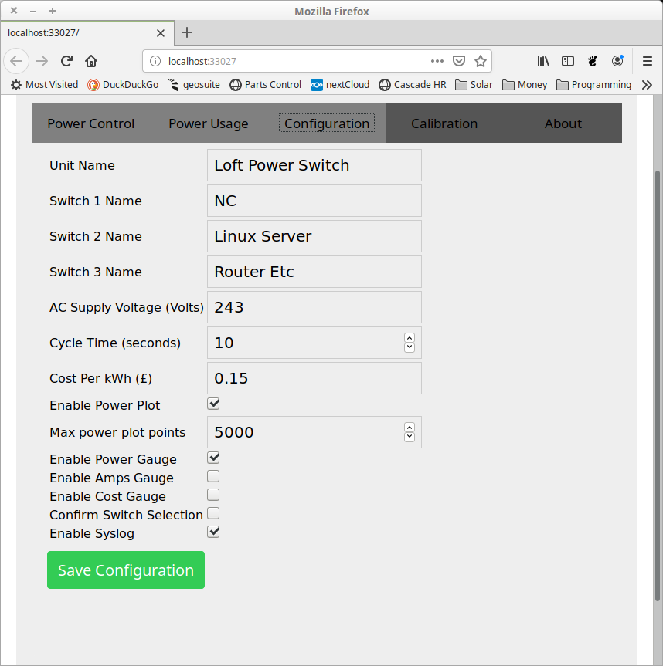The width and height of the screenshot is (663, 666).
Task: Tick the Confirm Switch Selection checkbox
Action: coord(213,513)
